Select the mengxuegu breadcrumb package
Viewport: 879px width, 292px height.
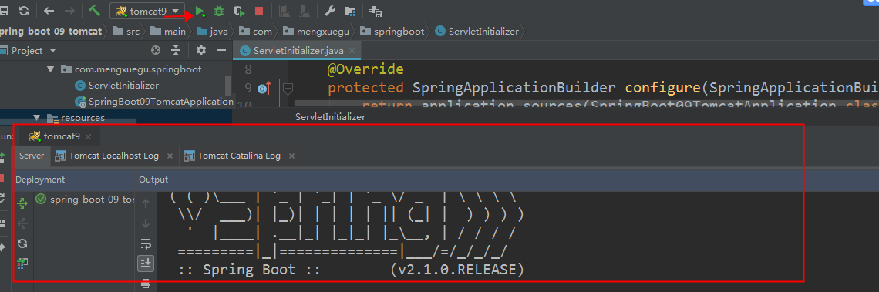click(316, 32)
